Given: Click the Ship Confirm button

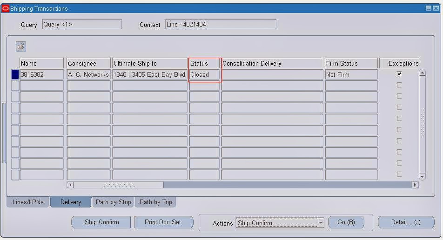Looking at the screenshot, I should click(x=101, y=222).
